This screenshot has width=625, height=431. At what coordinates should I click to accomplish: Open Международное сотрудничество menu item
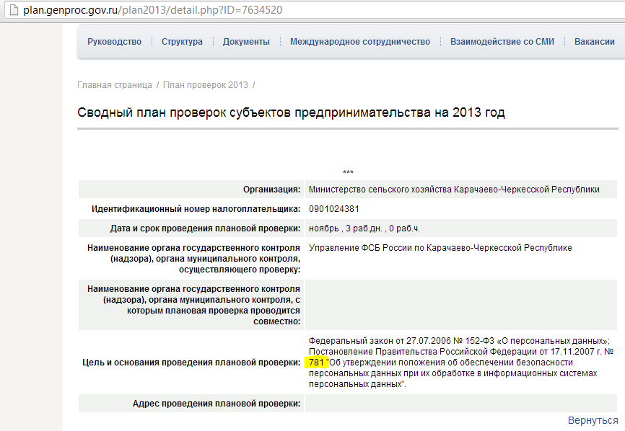[360, 41]
